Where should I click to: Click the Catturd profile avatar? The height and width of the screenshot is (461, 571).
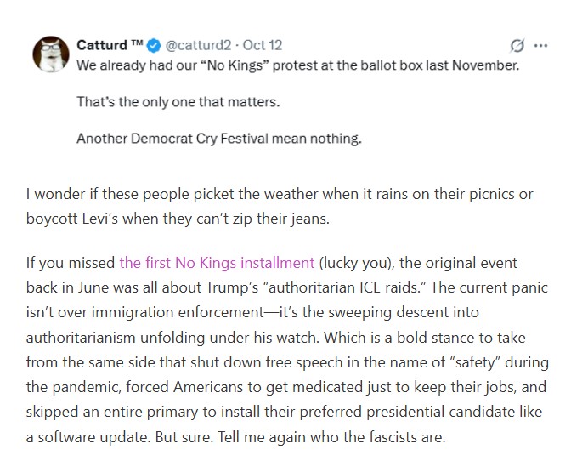[51, 56]
